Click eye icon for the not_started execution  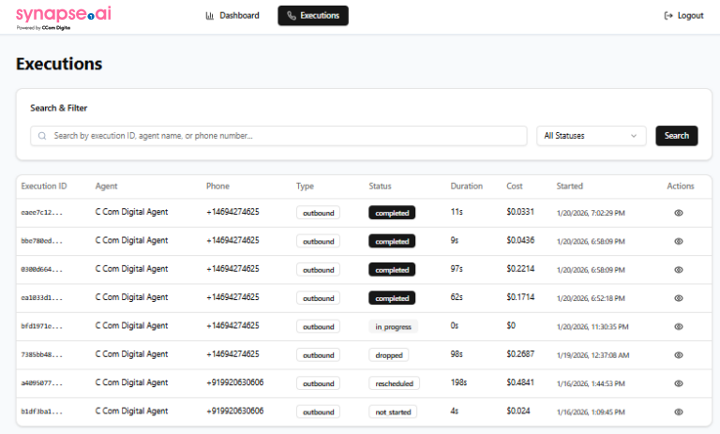[x=679, y=412]
